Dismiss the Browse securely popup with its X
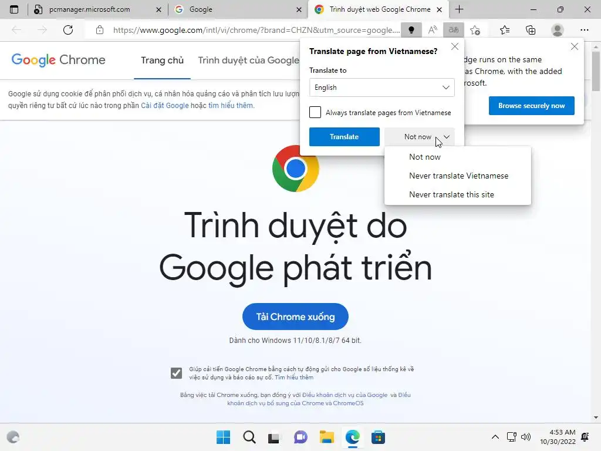601x451 pixels. 574,47
